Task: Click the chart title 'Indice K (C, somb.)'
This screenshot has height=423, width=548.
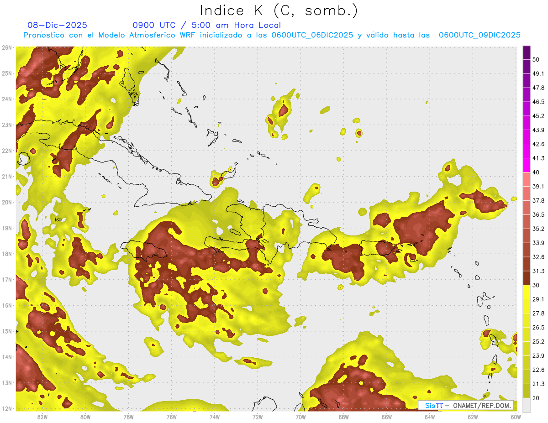Action: 279,10
